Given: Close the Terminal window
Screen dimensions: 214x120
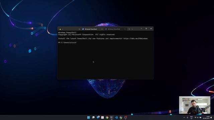Looking at the screenshot, I should (151, 29).
